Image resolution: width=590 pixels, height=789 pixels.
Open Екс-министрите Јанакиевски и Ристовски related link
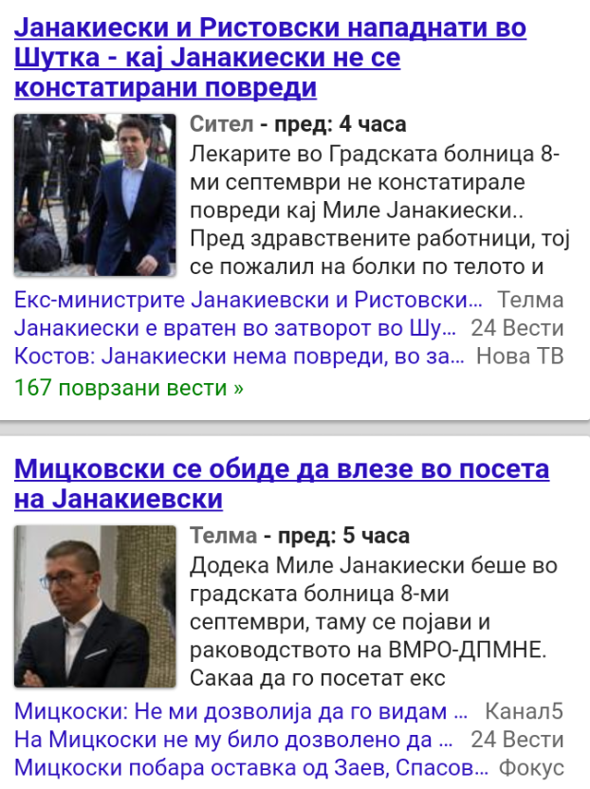click(249, 300)
